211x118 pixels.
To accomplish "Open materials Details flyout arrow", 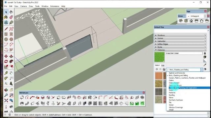I will pyautogui.click(x=205, y=69).
